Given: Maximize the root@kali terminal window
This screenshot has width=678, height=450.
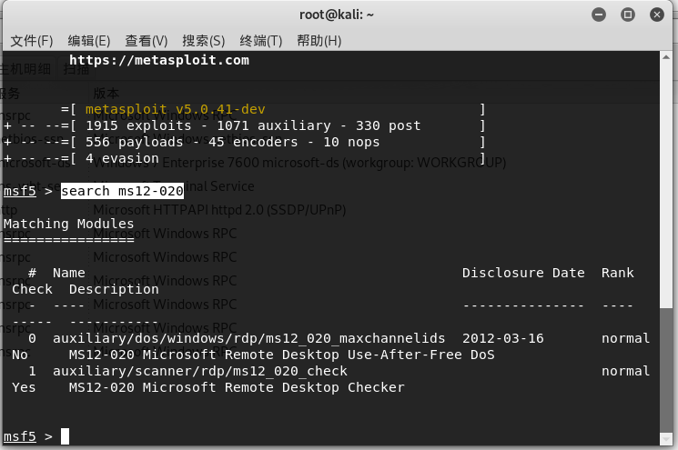Looking at the screenshot, I should (x=628, y=15).
